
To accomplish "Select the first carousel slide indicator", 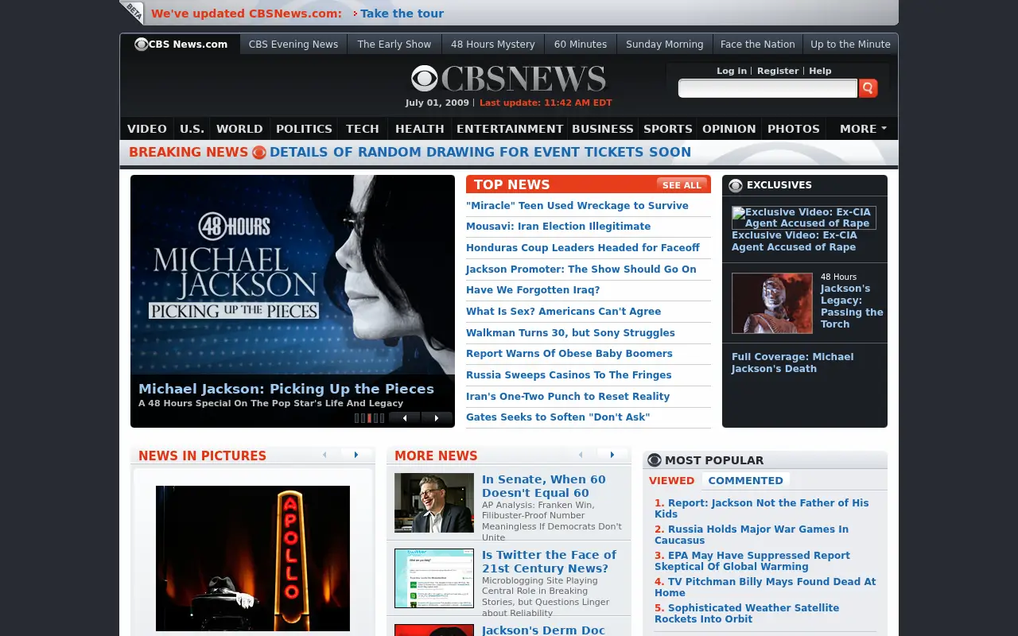I will click(356, 418).
